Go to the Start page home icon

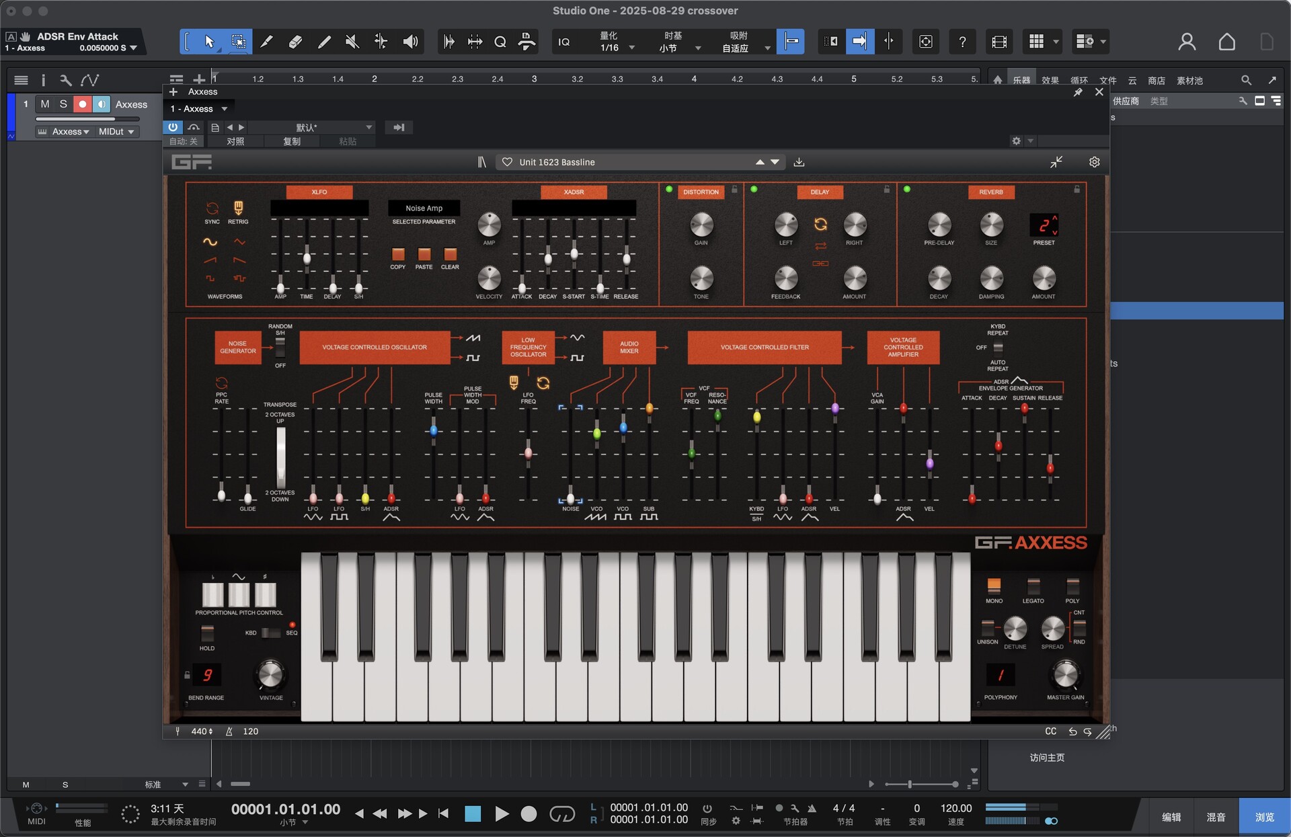(1226, 42)
